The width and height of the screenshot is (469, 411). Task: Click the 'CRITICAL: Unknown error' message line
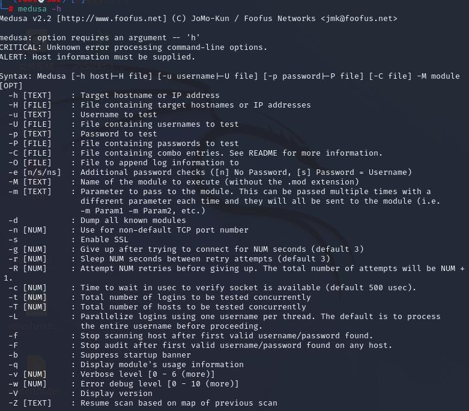[133, 47]
